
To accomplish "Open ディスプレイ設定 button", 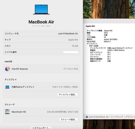I will point(67,94).
